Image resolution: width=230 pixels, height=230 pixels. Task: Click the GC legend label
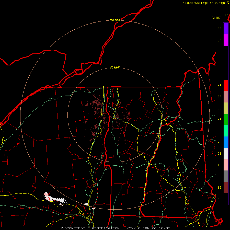pyautogui.click(x=219, y=176)
